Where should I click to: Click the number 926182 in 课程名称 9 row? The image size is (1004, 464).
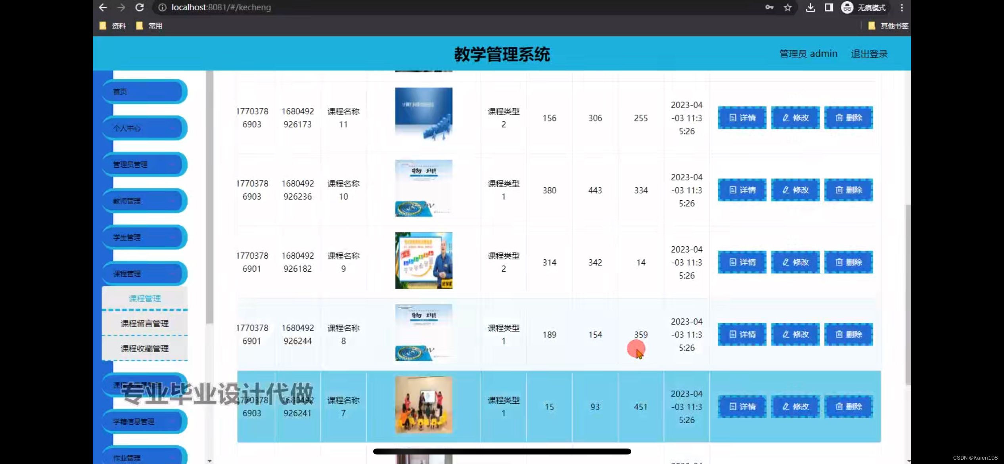(x=297, y=268)
